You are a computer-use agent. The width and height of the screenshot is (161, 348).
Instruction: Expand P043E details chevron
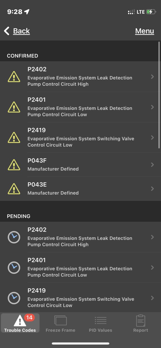[153, 189]
